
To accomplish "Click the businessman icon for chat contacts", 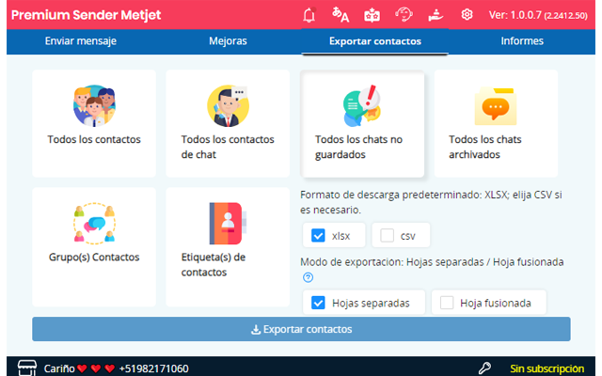I will (x=228, y=106).
